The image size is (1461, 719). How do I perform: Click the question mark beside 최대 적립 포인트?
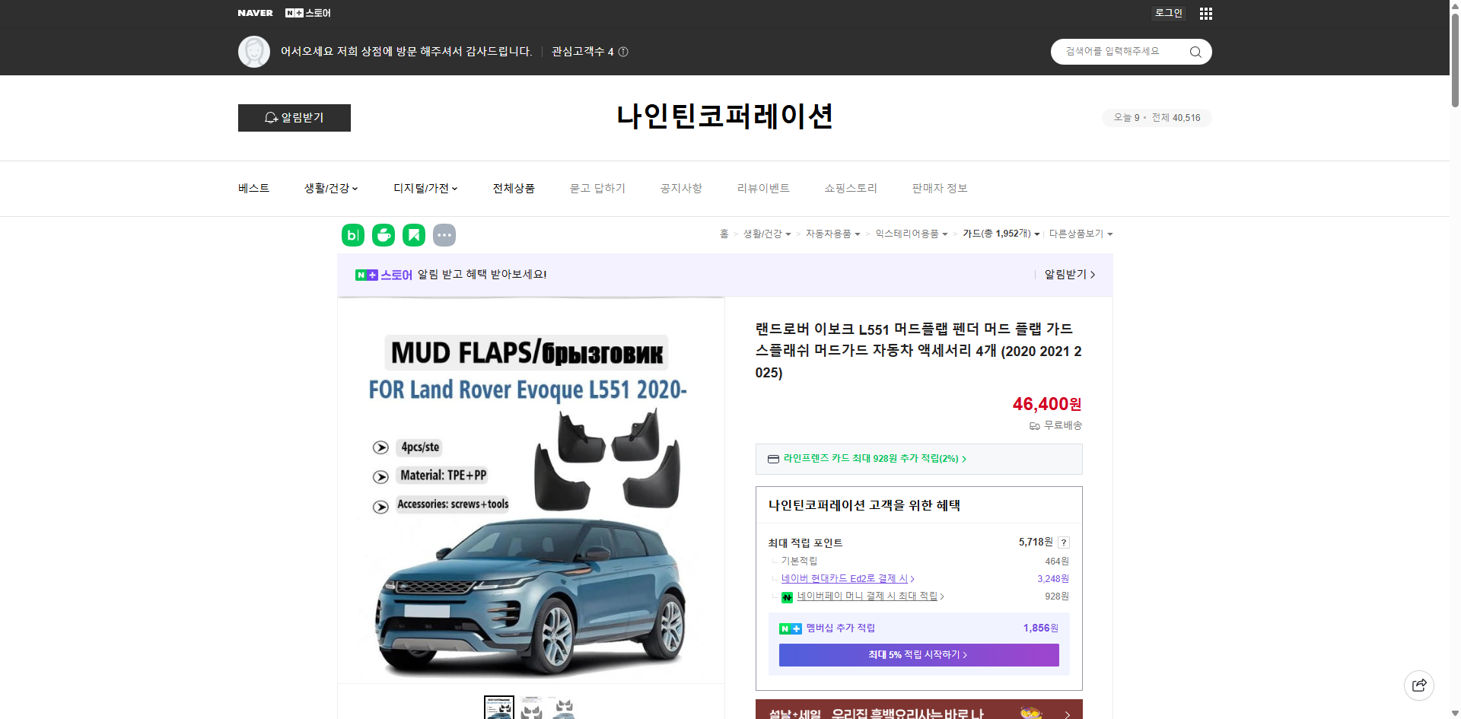[x=1063, y=542]
